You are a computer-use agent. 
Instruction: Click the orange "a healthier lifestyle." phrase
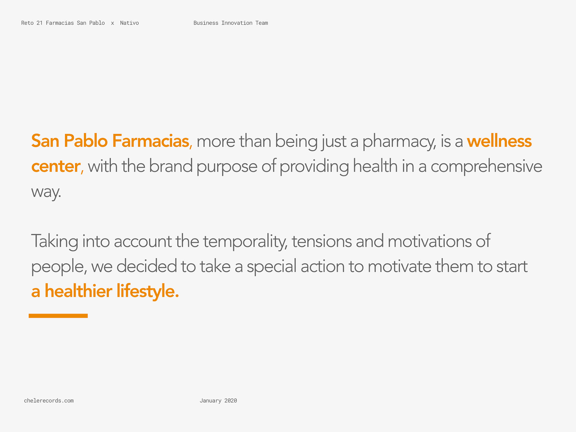coord(105,291)
